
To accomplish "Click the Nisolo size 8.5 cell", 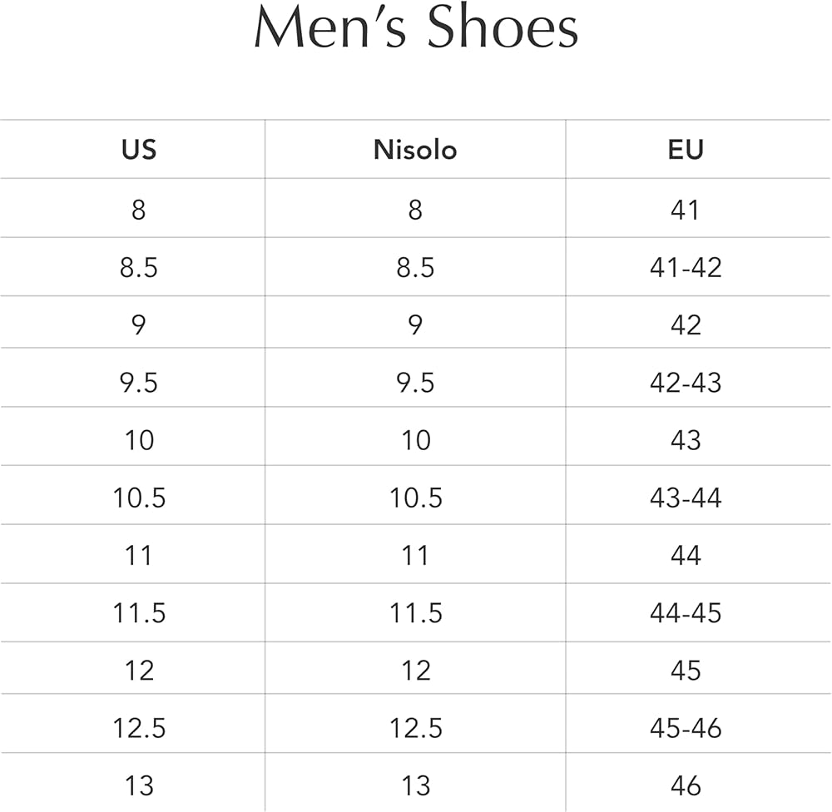I will [x=415, y=268].
